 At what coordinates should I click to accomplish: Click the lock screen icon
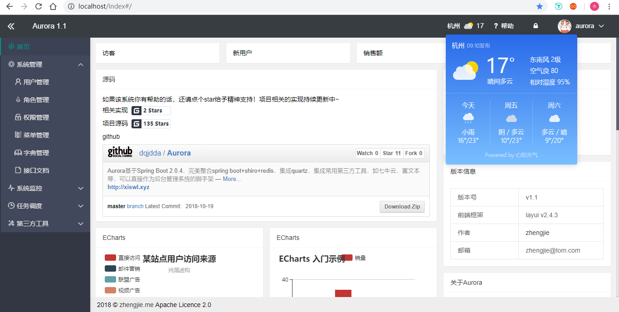536,26
